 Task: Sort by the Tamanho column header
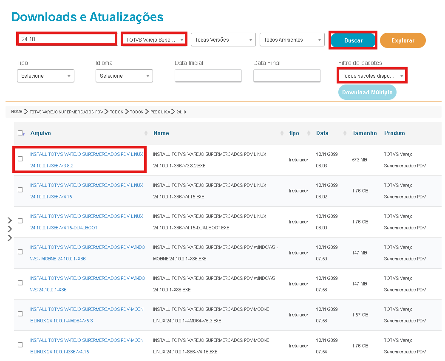click(x=364, y=133)
